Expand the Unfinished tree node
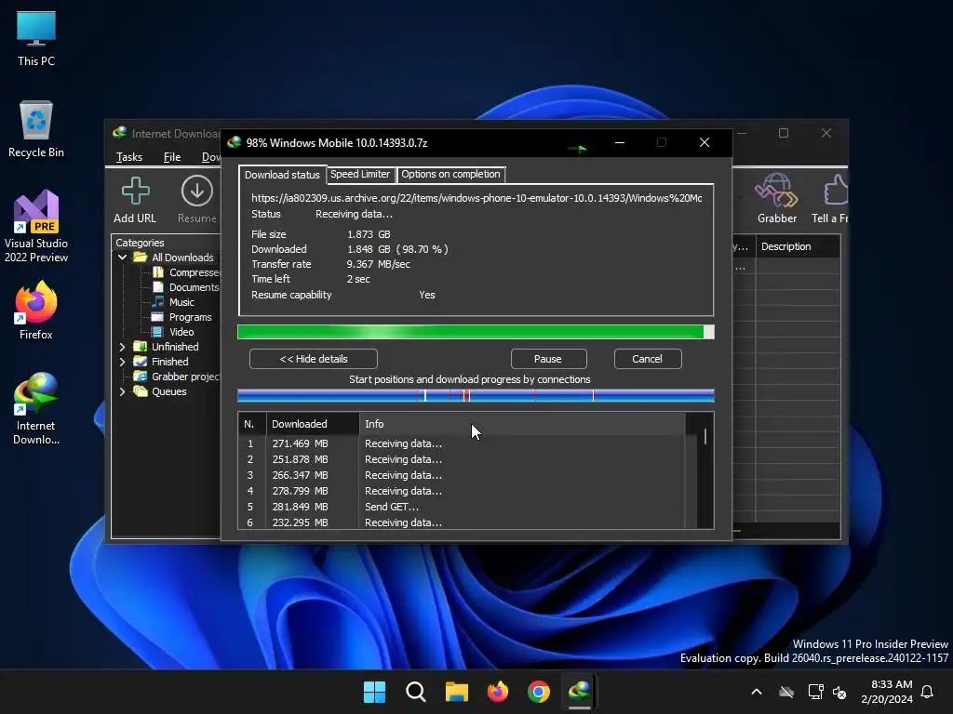Viewport: 953px width, 714px height. click(122, 347)
